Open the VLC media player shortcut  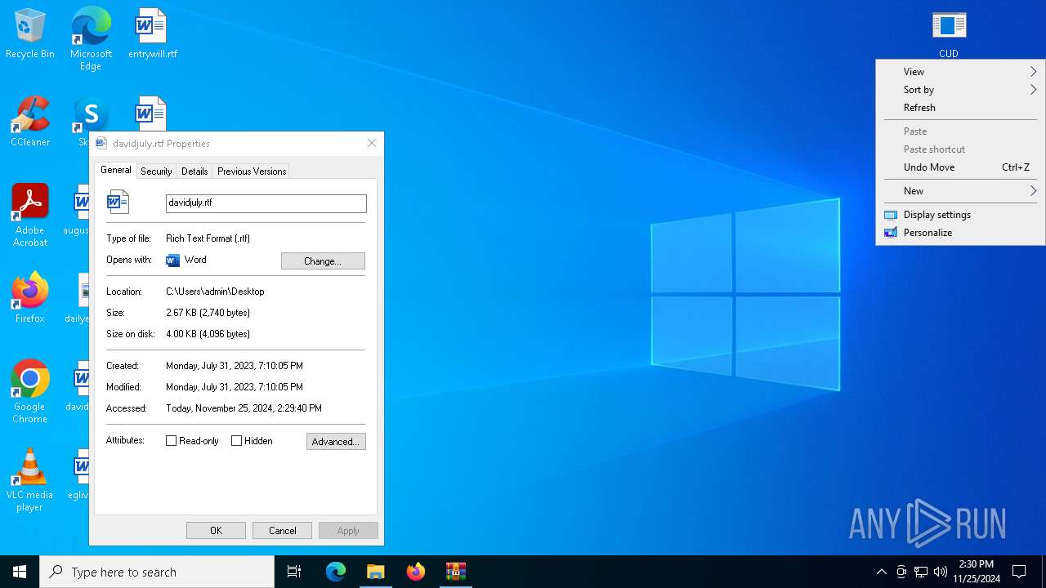click(30, 480)
